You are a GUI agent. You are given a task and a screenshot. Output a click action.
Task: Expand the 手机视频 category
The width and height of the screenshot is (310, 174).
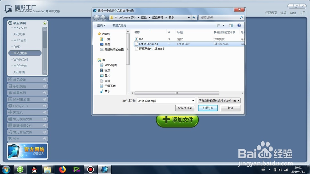pos(27,86)
